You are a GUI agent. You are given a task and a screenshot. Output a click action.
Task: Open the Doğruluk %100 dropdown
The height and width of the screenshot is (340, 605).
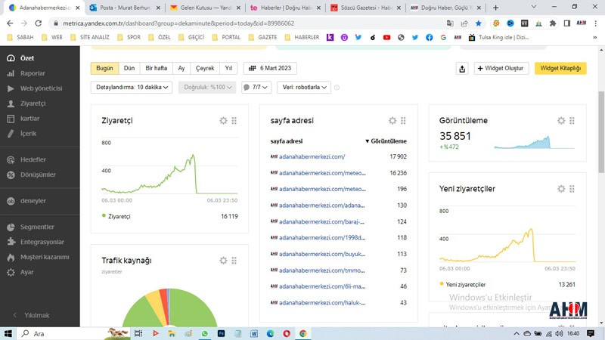207,87
